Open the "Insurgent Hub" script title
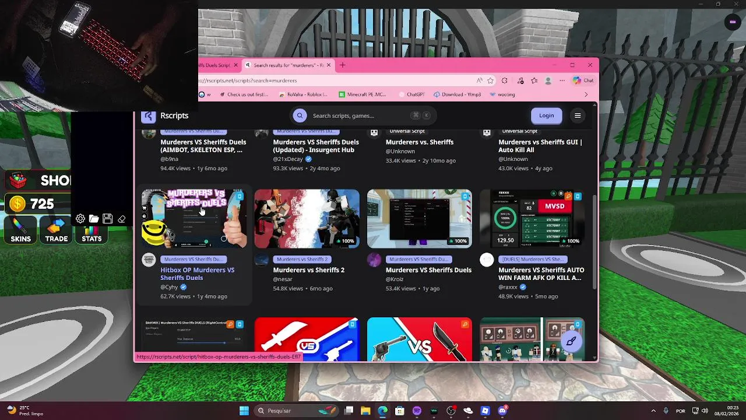This screenshot has width=746, height=420. 316,146
